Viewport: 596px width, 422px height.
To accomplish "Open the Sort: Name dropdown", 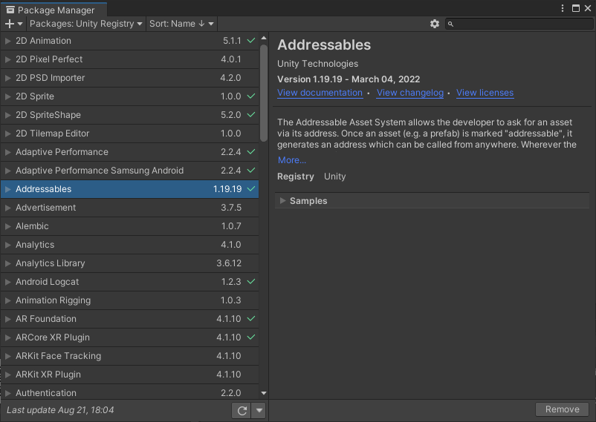I will click(x=181, y=24).
